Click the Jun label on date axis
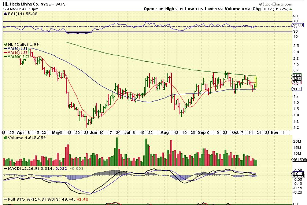 pos(93,132)
